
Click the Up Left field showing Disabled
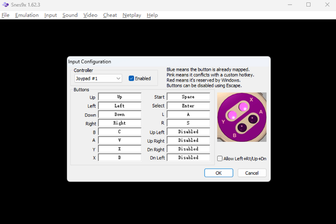188,132
